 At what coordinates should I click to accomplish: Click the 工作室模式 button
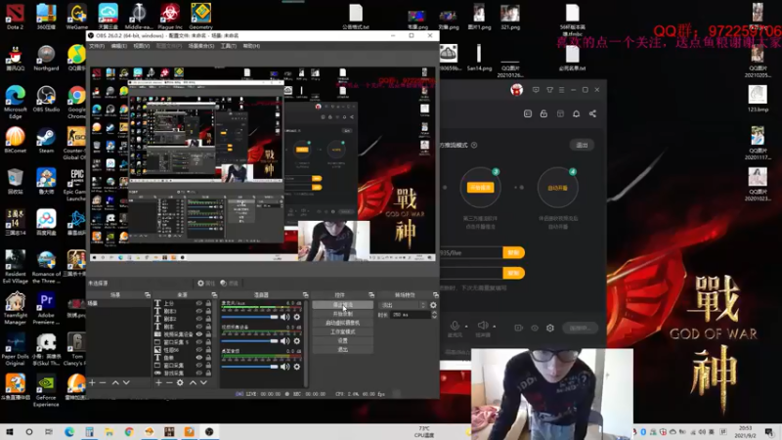coord(343,331)
